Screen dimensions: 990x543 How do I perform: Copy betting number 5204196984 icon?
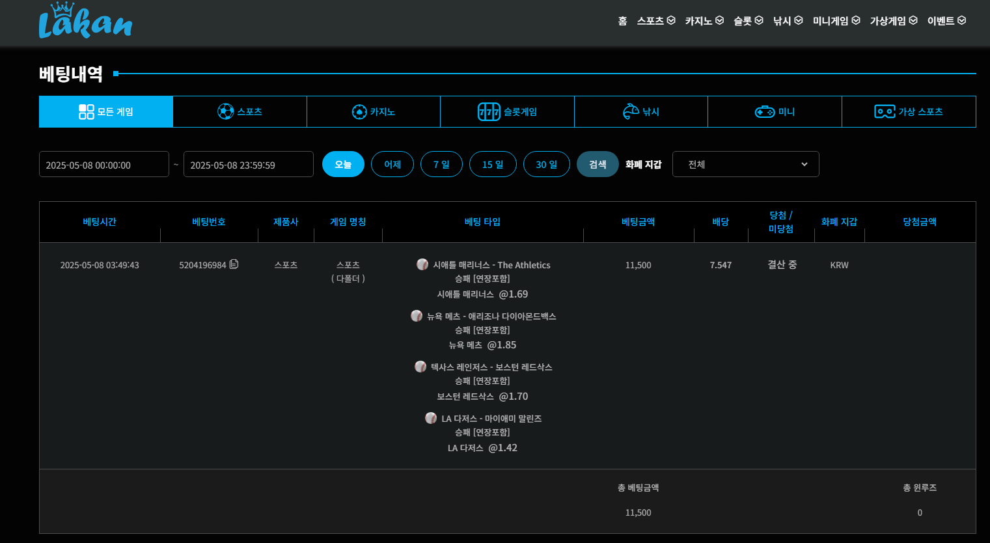[x=234, y=264]
